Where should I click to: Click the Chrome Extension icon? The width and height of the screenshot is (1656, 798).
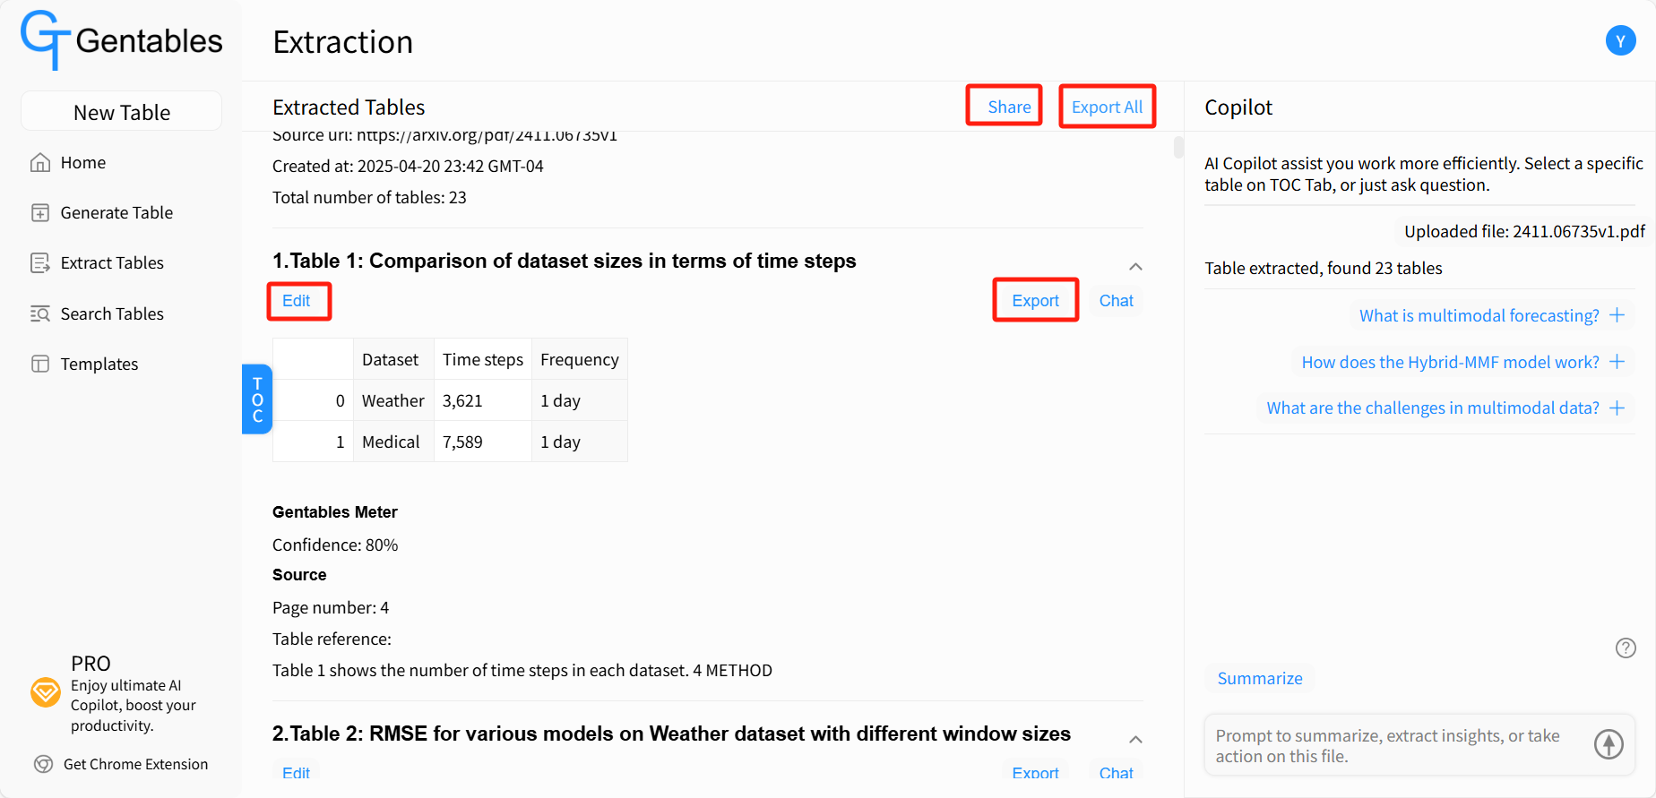[x=43, y=764]
